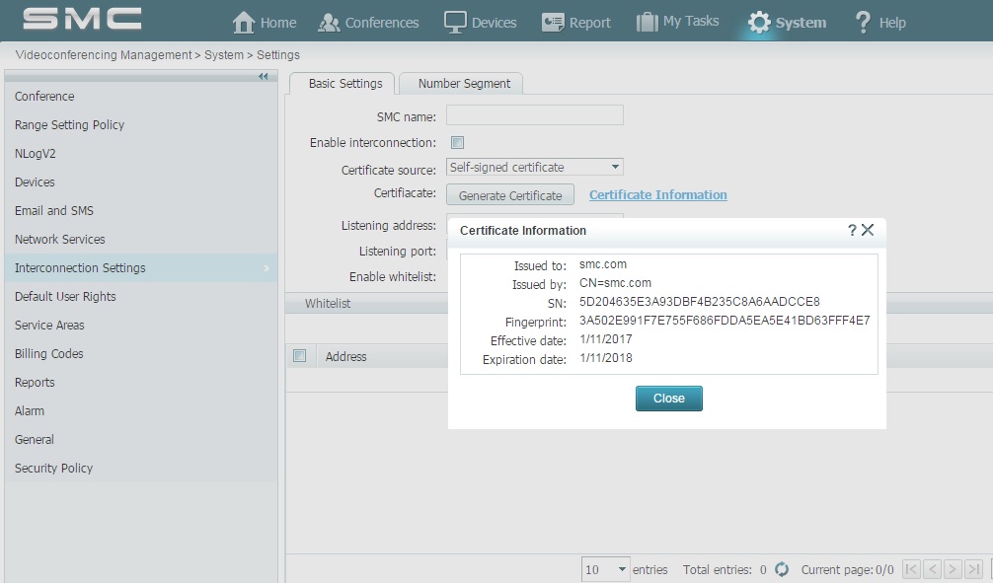
Task: Click System in breadcrumb
Action: tap(223, 55)
